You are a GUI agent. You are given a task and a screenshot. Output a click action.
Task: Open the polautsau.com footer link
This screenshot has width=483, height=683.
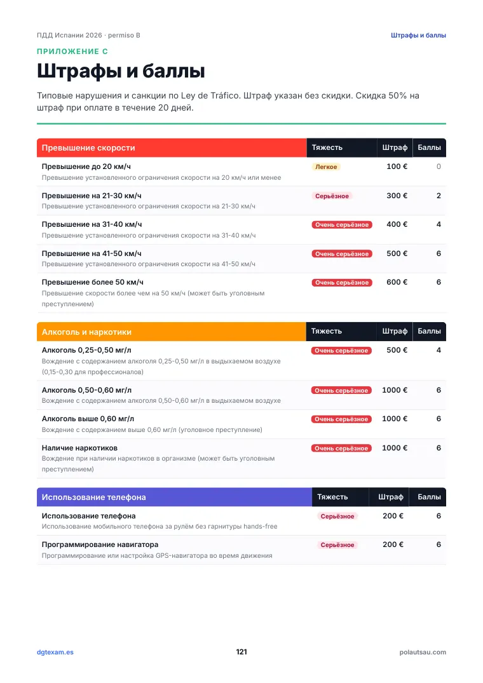(x=423, y=652)
